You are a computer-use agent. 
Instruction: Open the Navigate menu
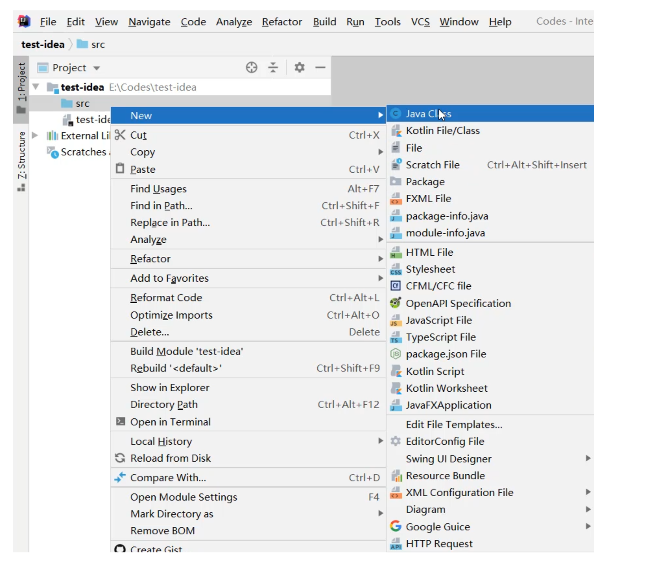(x=149, y=22)
